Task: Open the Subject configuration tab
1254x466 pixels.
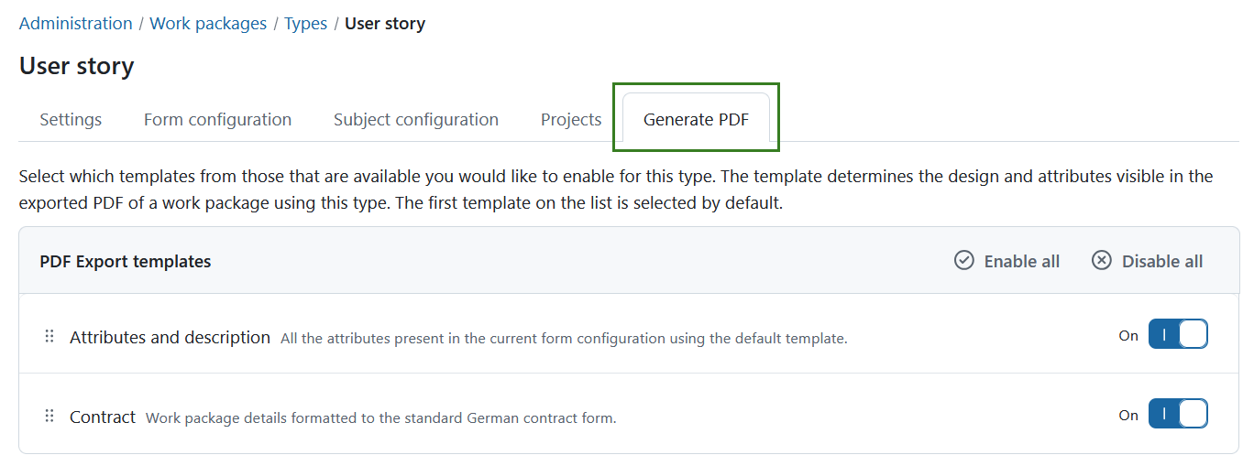Action: [x=415, y=120]
